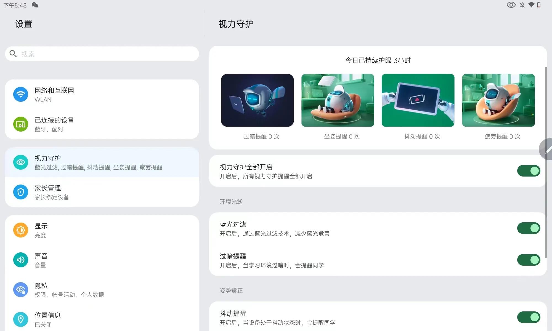
Task: Click the 疲劳提醒 illustration card
Action: click(x=498, y=100)
